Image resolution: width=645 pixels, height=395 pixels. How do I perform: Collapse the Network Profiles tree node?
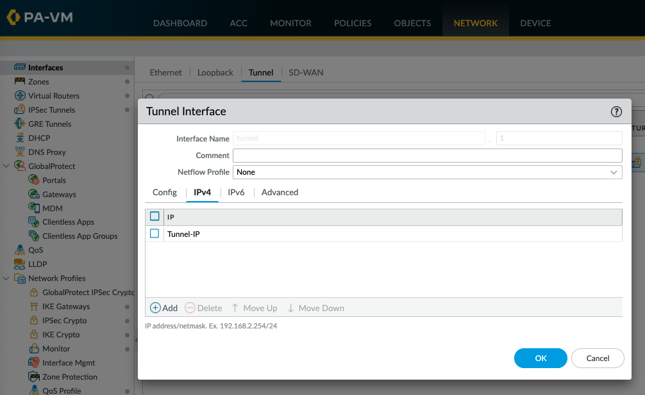coord(6,278)
